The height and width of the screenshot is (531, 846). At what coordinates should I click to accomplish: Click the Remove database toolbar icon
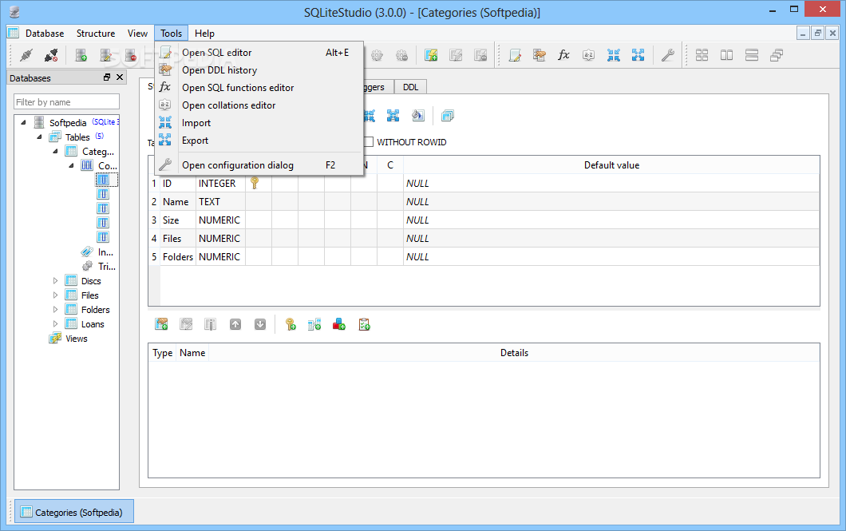[131, 55]
